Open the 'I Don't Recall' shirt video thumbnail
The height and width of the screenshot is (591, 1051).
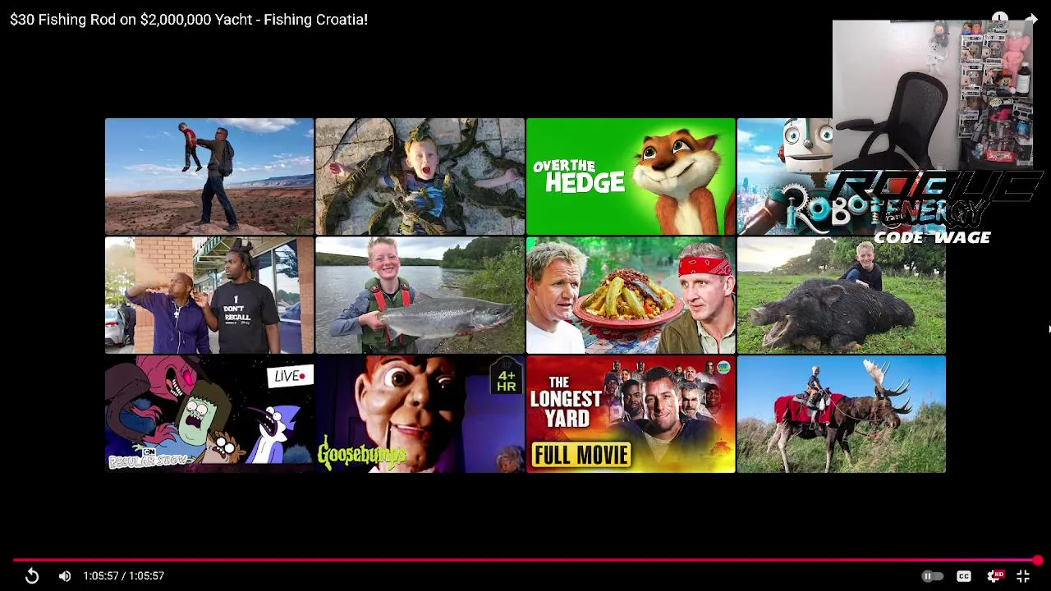click(x=209, y=295)
